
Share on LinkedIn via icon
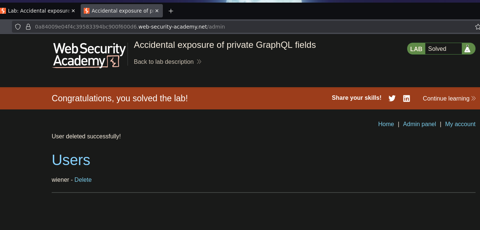click(x=406, y=98)
